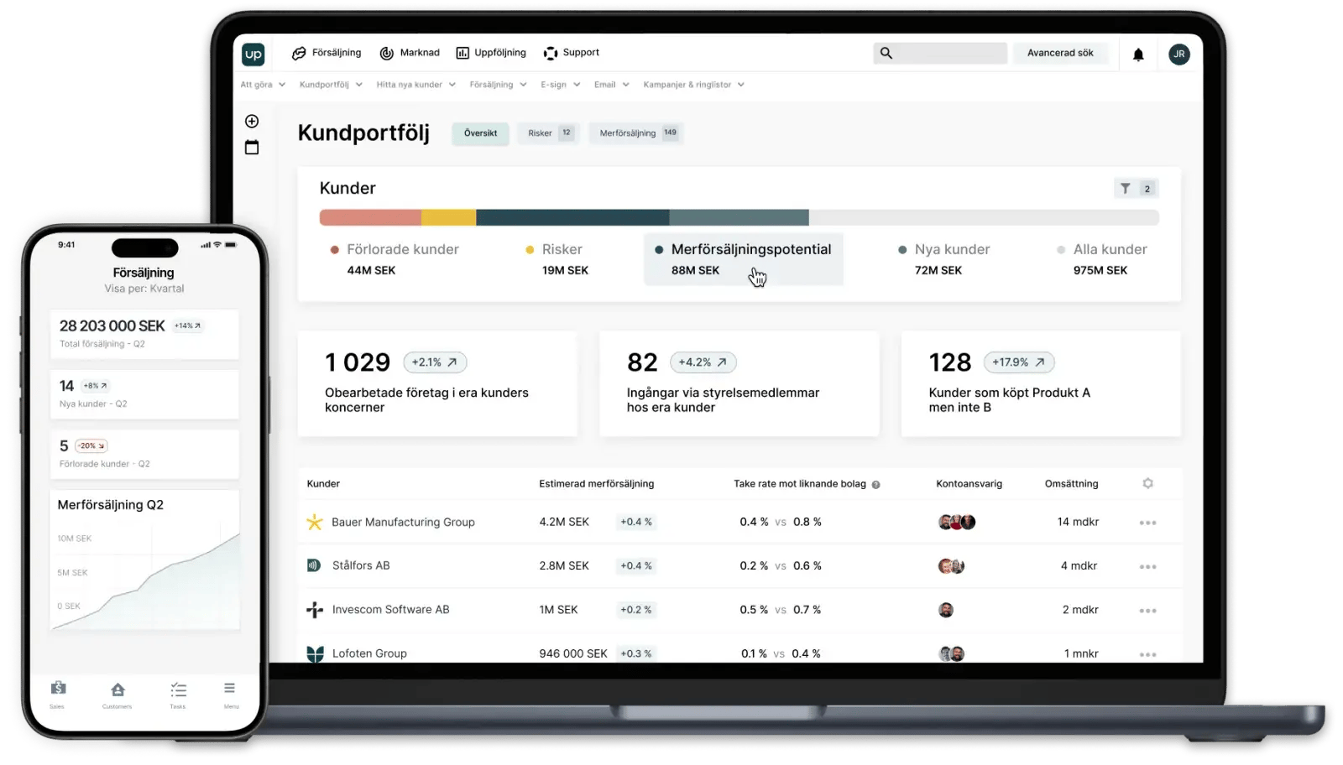The width and height of the screenshot is (1343, 765).
Task: Click the filter funnel icon in Kunder
Action: 1126,189
